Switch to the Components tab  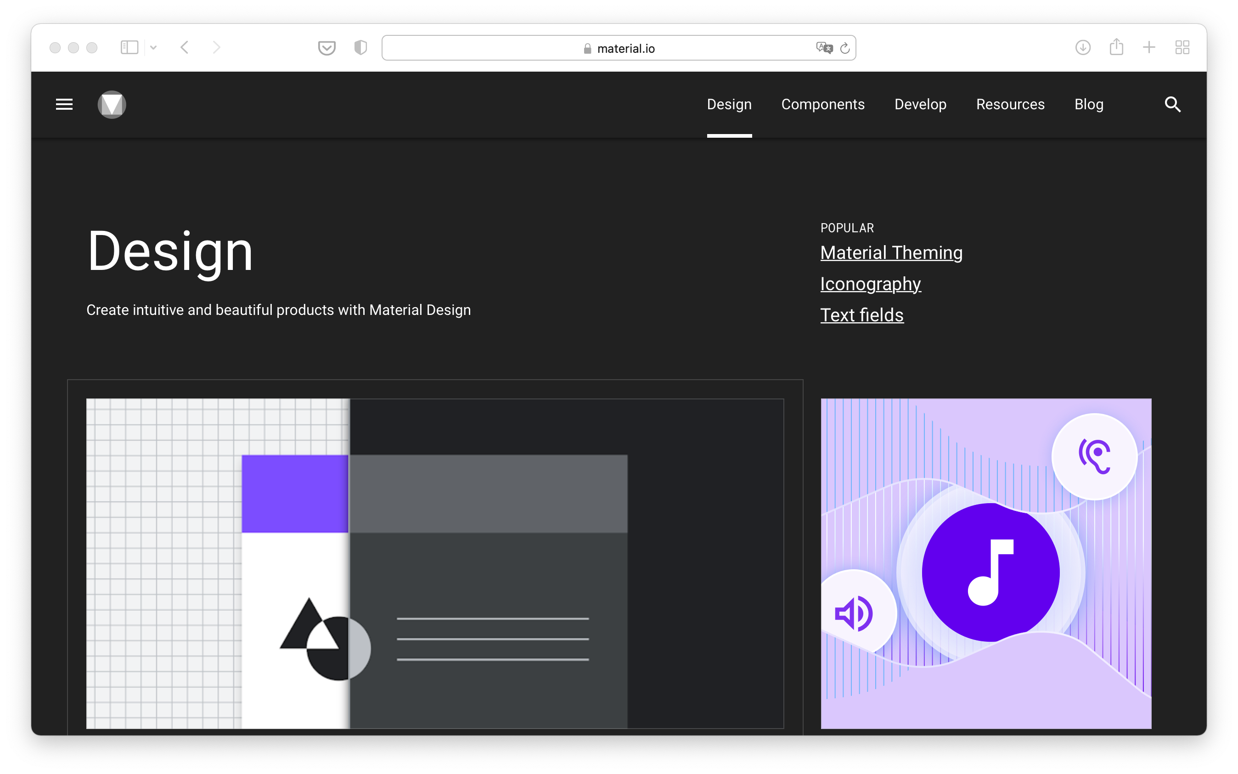click(x=823, y=104)
